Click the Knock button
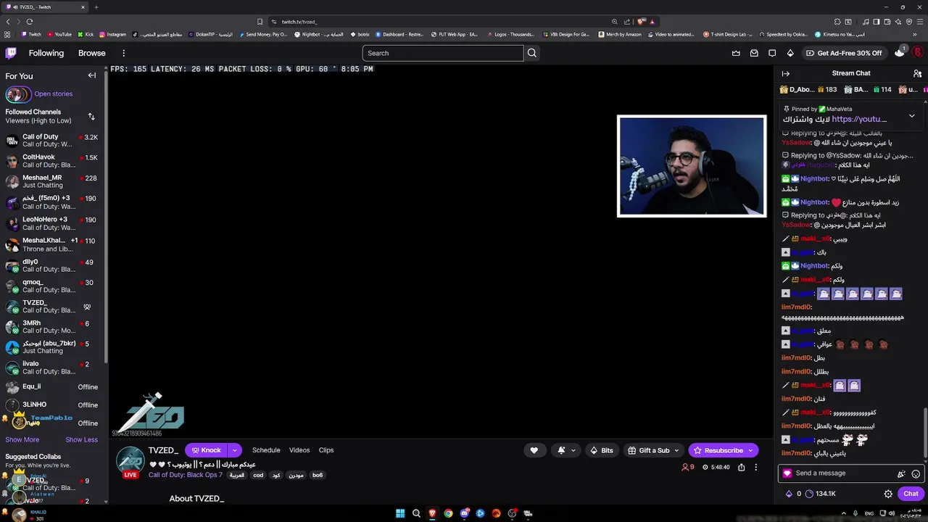Image resolution: width=928 pixels, height=522 pixels. coord(206,450)
